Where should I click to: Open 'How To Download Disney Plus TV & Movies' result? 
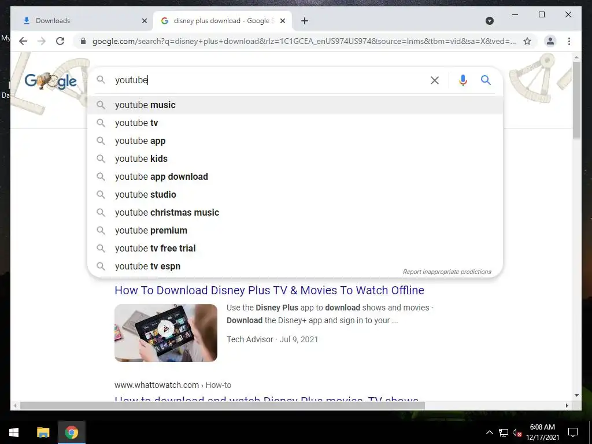click(269, 290)
